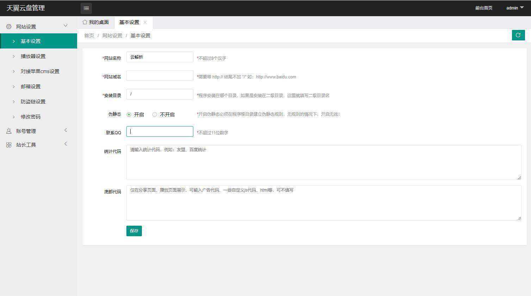Click the gear icon beside 网站设置
This screenshot has height=296, width=531.
tap(8, 26)
